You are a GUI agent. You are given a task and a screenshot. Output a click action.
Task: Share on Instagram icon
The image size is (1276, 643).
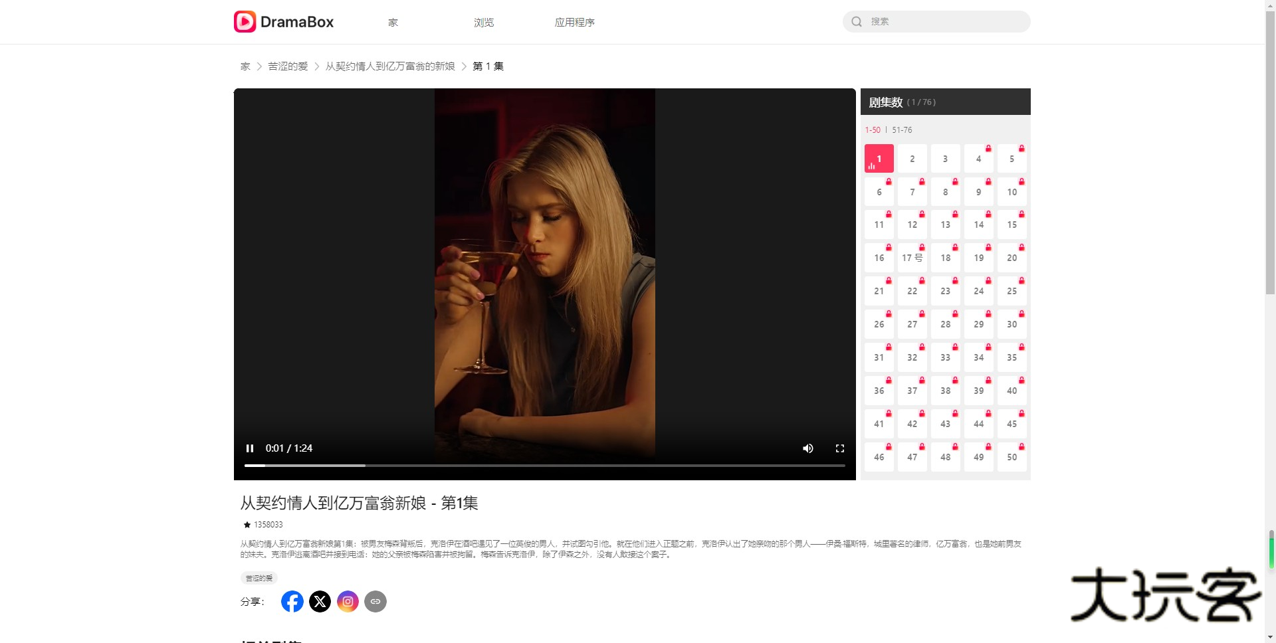point(348,601)
